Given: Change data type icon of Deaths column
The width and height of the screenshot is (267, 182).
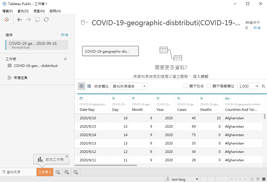Looking at the screenshot, I should click(202, 98).
